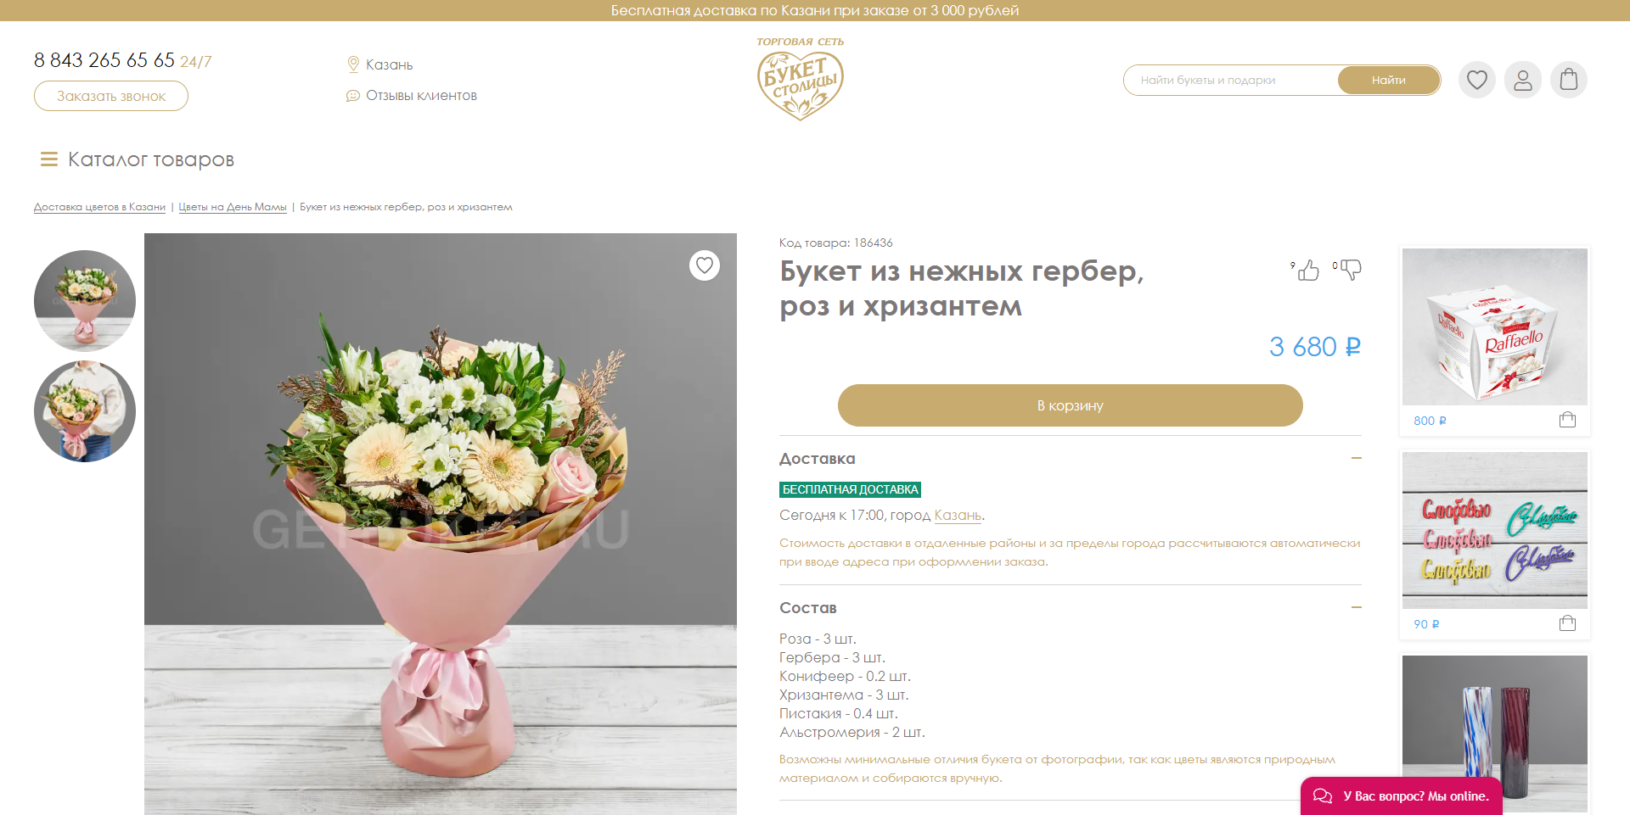Viewport: 1630px width, 815px height.
Task: Open the shopping cart icon in header
Action: click(1569, 80)
